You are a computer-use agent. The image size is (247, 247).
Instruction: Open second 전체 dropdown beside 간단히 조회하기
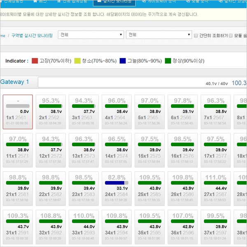pos(159,35)
